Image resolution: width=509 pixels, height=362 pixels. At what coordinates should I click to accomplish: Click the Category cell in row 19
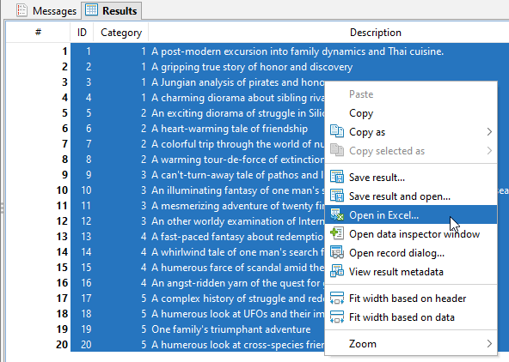click(x=121, y=329)
